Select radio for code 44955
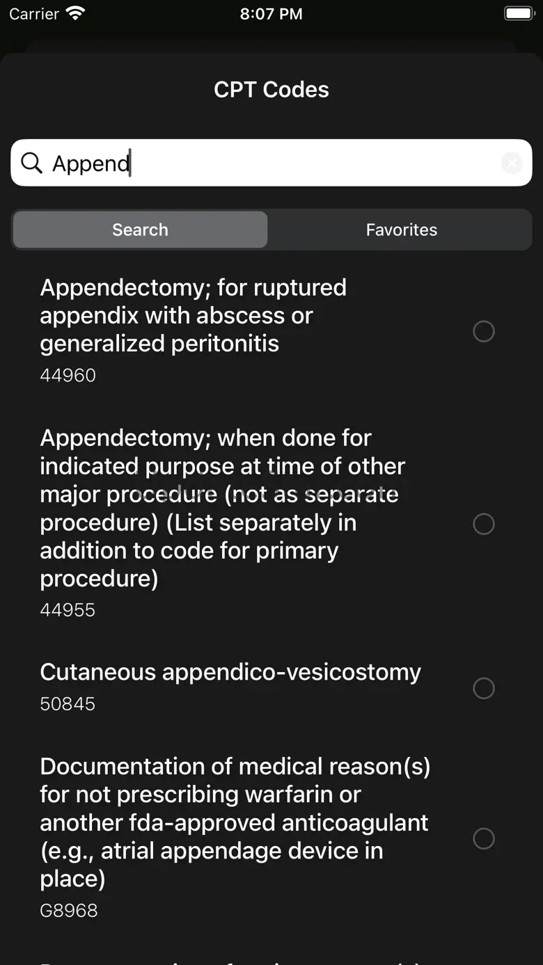 click(484, 524)
